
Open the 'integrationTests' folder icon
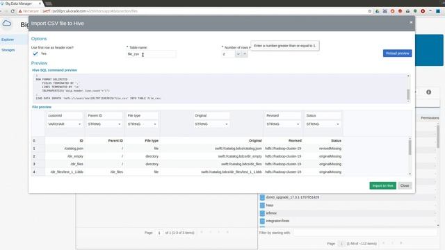(262, 221)
